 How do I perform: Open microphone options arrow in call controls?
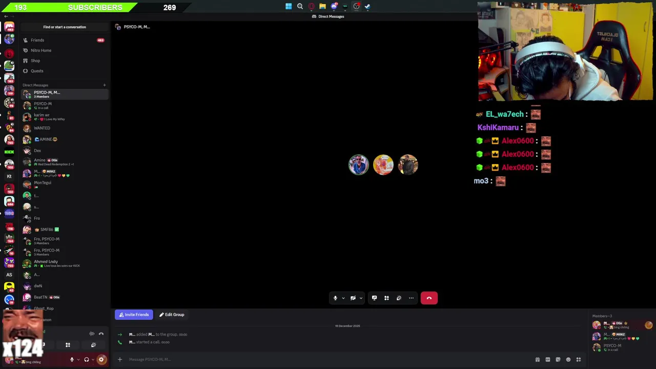[343, 298]
